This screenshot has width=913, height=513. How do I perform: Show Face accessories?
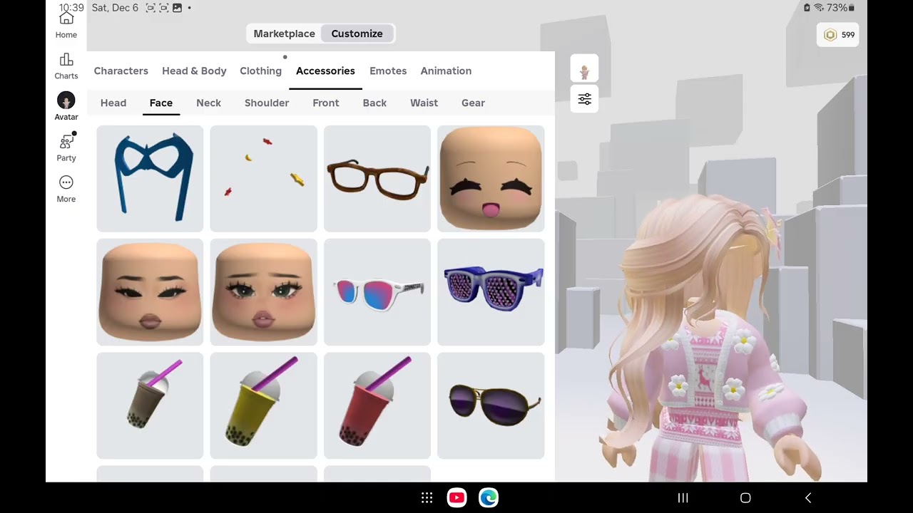161,103
